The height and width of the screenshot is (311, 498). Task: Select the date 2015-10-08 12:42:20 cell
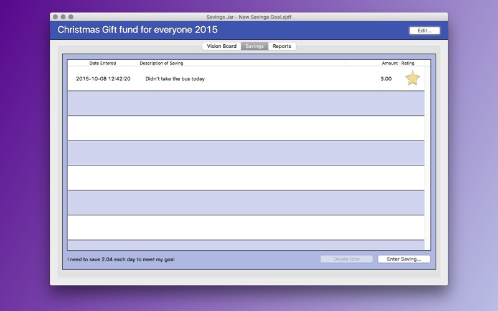(x=103, y=79)
